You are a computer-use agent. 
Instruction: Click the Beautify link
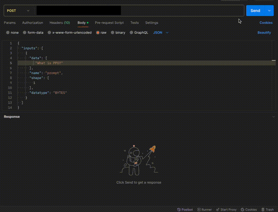264,33
